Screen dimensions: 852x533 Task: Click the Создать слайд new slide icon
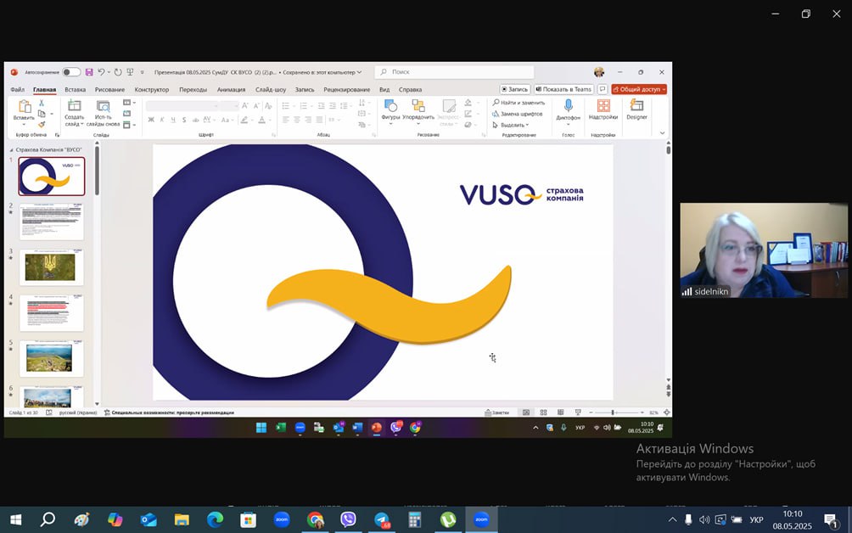(74, 106)
